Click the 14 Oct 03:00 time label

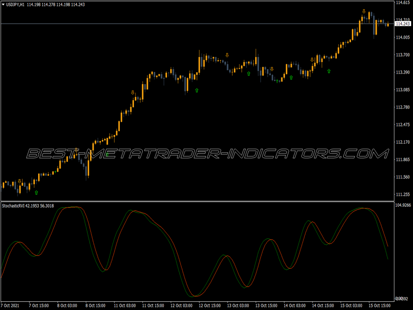click(295, 306)
